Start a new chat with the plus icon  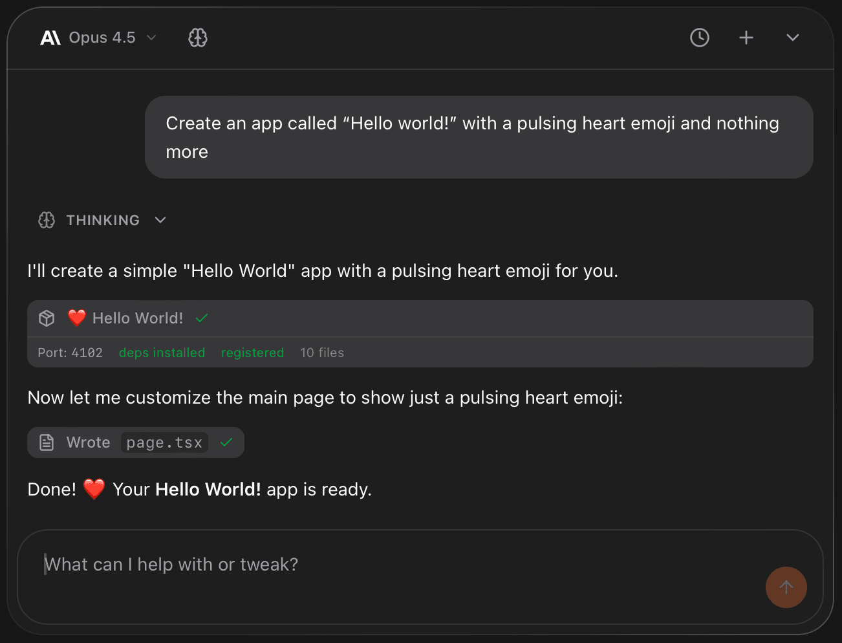[746, 38]
